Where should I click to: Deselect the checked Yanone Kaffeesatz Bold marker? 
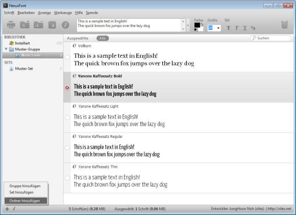67,87
